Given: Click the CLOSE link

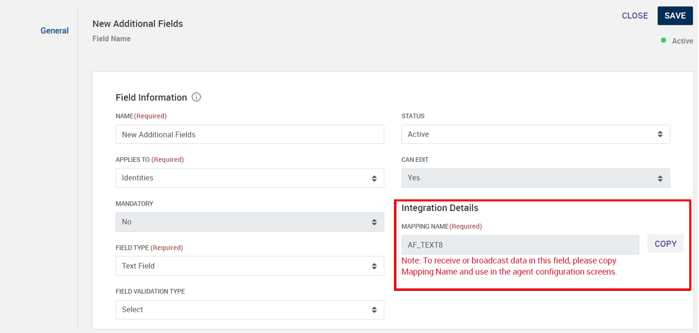Looking at the screenshot, I should click(x=635, y=15).
